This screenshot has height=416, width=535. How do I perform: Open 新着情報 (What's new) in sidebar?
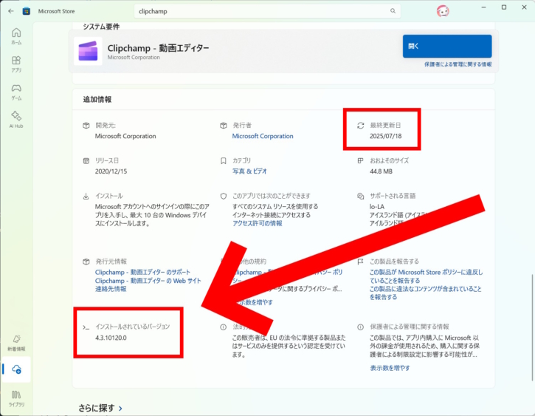click(x=16, y=342)
